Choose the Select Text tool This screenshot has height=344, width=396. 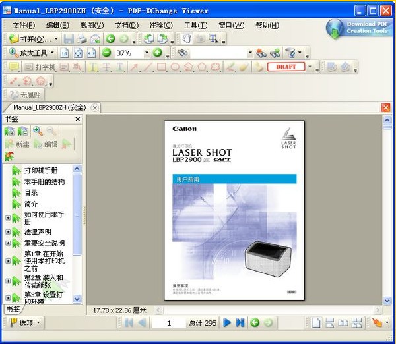coord(213,39)
